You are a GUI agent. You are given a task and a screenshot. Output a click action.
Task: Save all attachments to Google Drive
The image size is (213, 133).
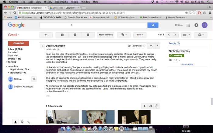click(150, 106)
